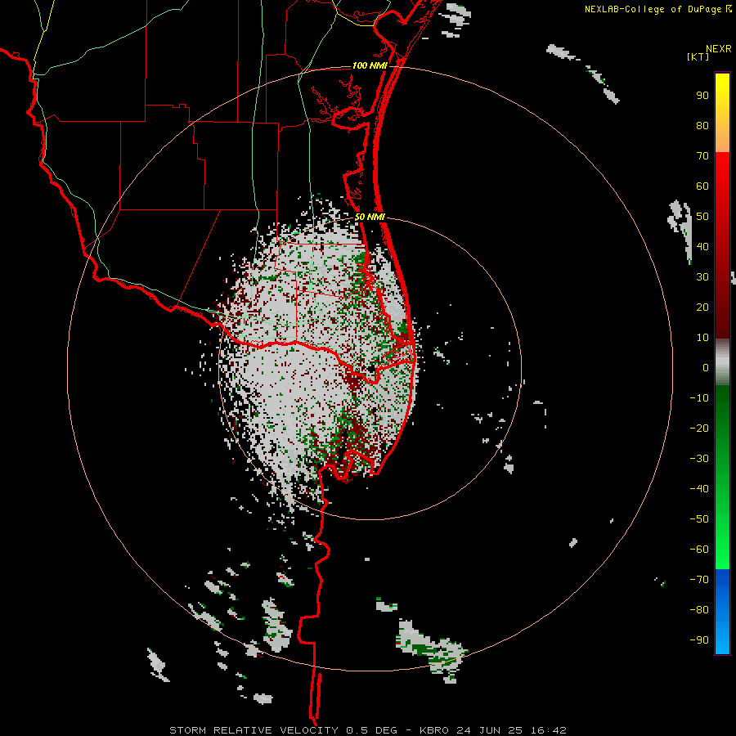Click the -90 value on velocity scale

699,640
